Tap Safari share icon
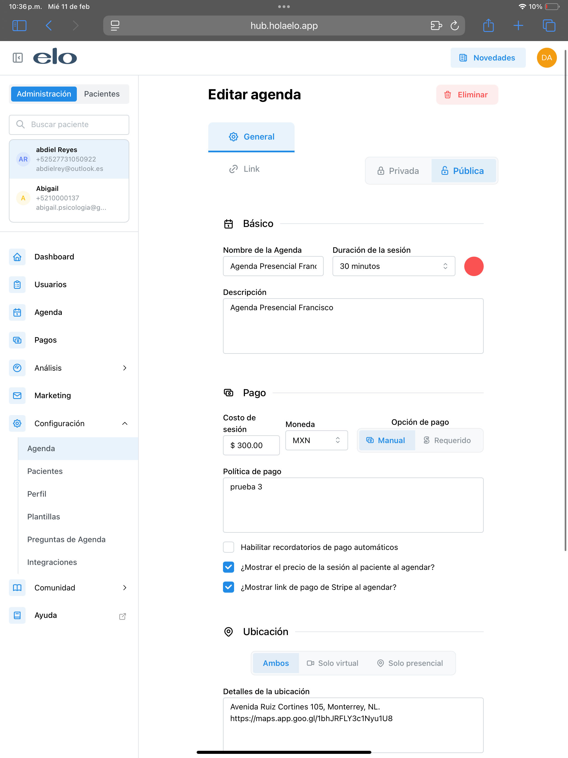The height and width of the screenshot is (758, 568). (488, 25)
